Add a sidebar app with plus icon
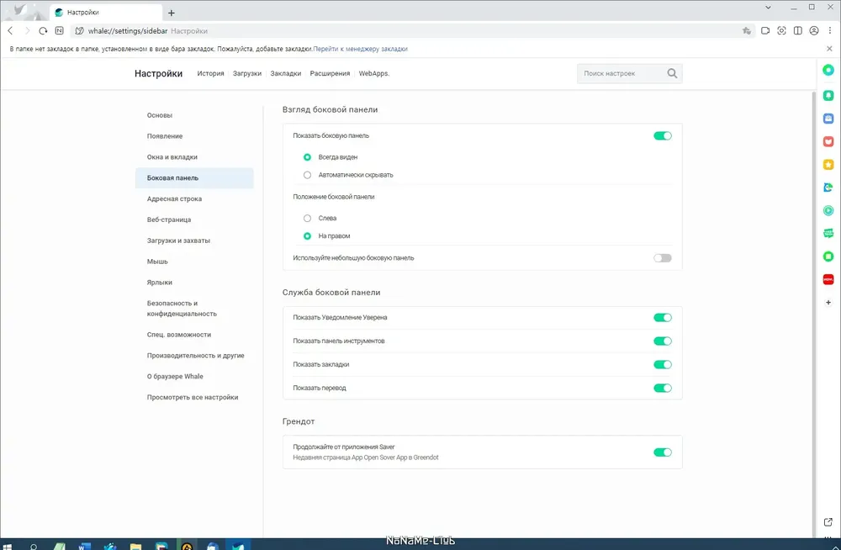 [x=828, y=303]
